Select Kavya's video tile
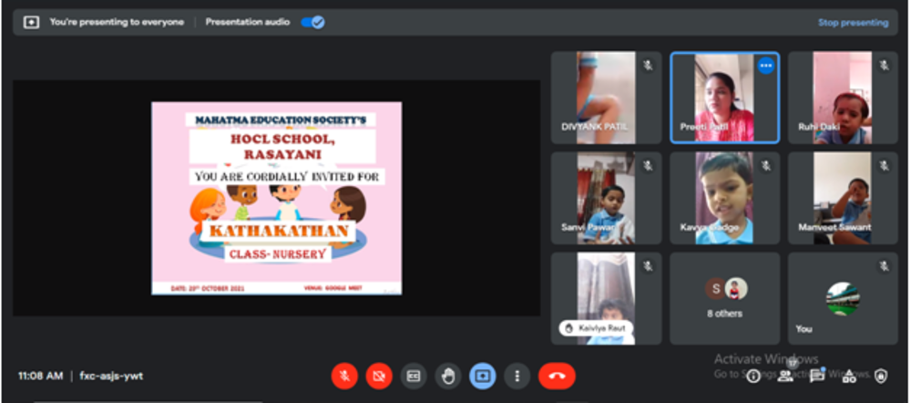The image size is (911, 403). tap(724, 197)
